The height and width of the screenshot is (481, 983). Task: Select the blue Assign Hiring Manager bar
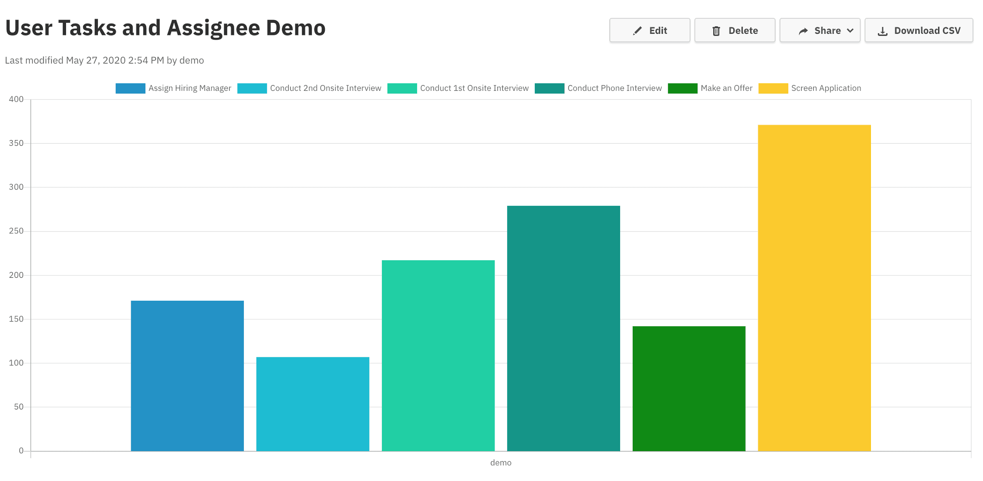click(x=187, y=376)
